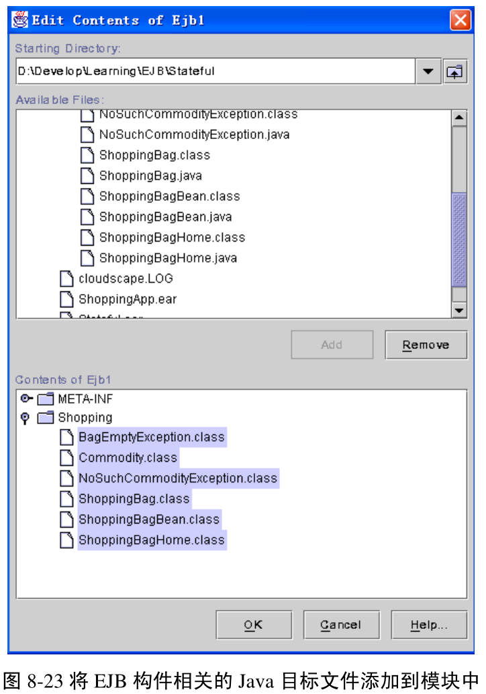Click the disabled Add button

click(x=332, y=345)
